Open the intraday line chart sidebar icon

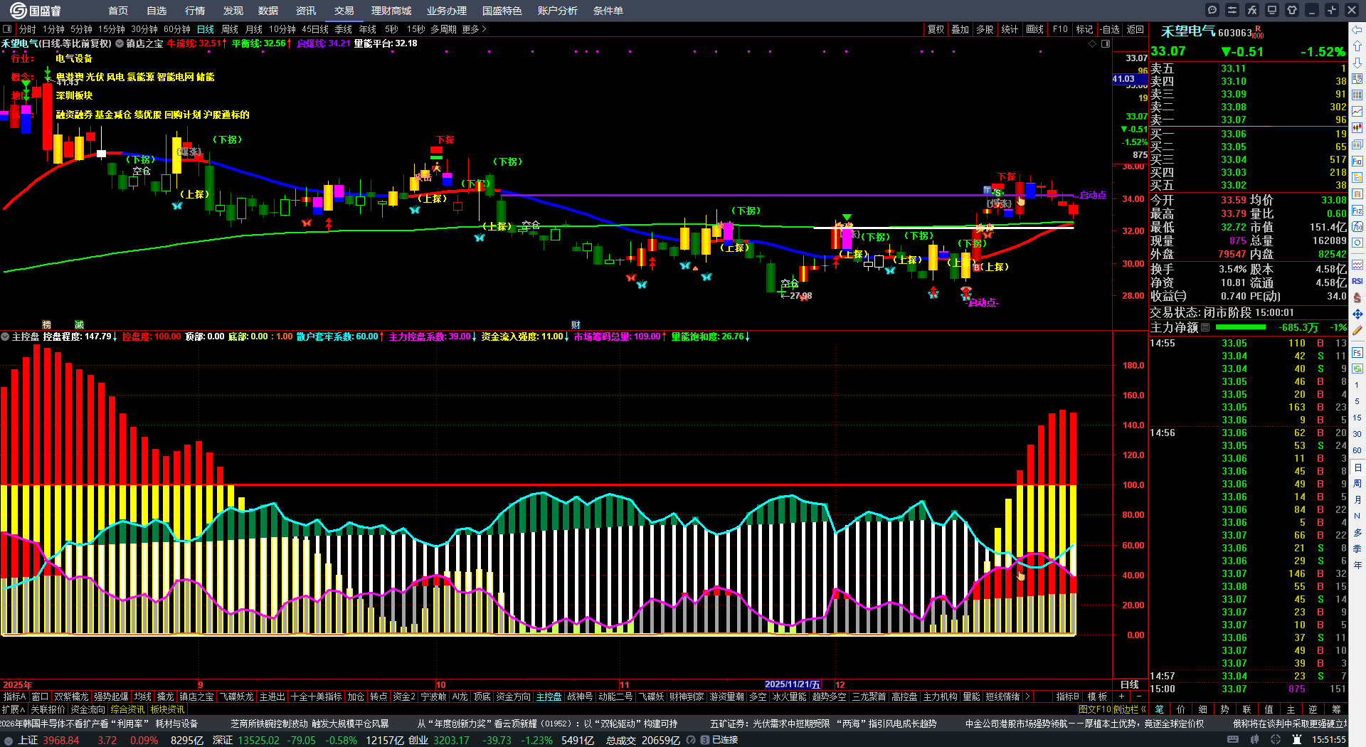coord(1357,112)
